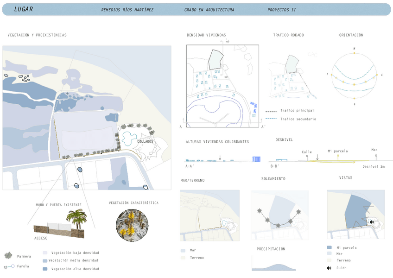
Task: Select the Vegetación baja densidad swatch
Action: [45, 253]
